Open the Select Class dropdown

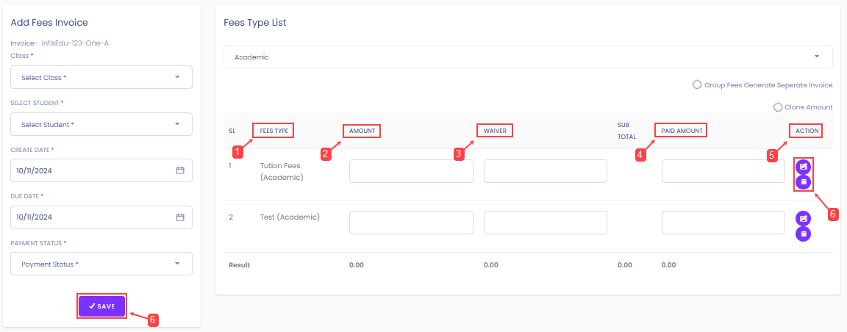pyautogui.click(x=101, y=77)
